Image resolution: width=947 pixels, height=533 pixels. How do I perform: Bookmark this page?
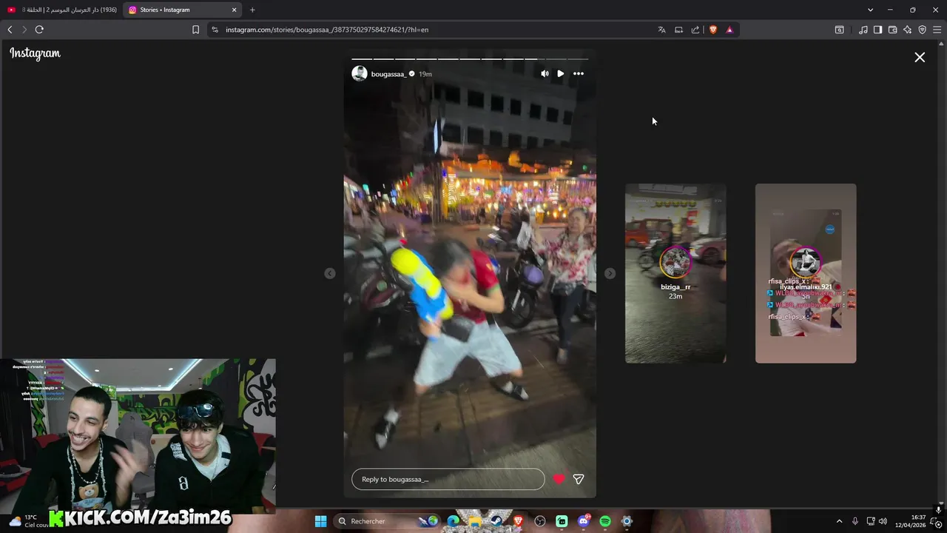click(195, 30)
